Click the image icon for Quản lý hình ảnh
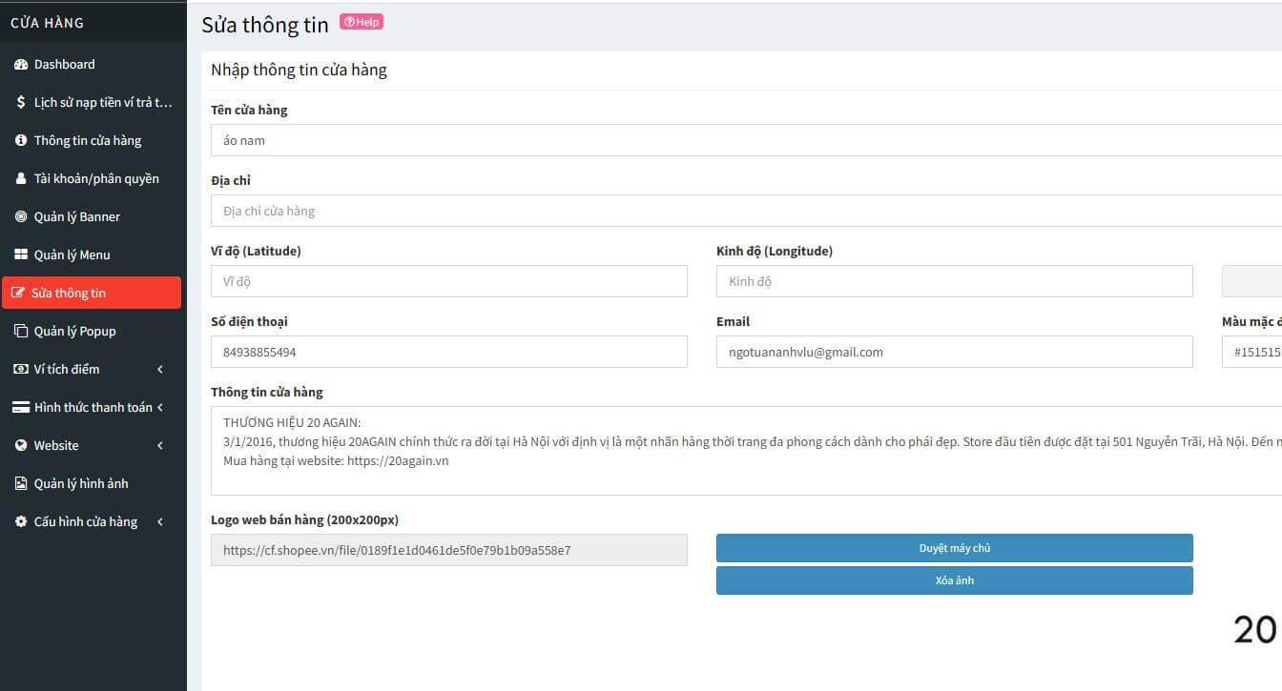The width and height of the screenshot is (1282, 691). click(21, 484)
